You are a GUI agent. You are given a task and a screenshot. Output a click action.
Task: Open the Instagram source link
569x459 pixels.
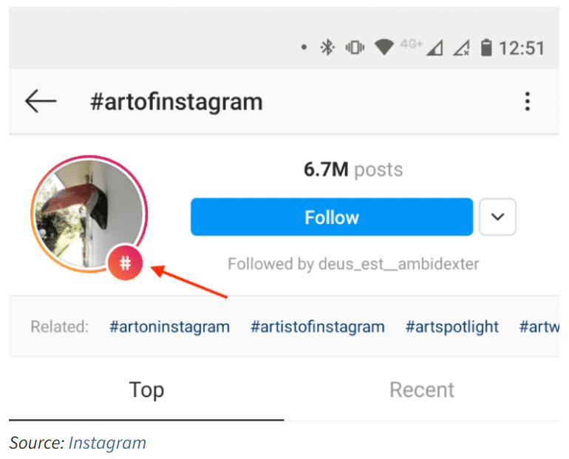click(107, 443)
